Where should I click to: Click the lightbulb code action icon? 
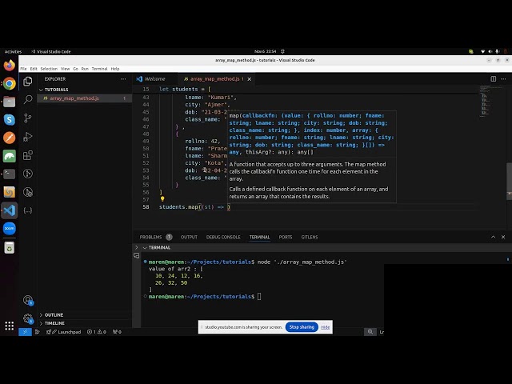162,199
